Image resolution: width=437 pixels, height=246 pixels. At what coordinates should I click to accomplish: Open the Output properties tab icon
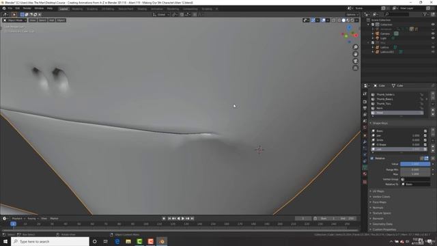tap(365, 108)
